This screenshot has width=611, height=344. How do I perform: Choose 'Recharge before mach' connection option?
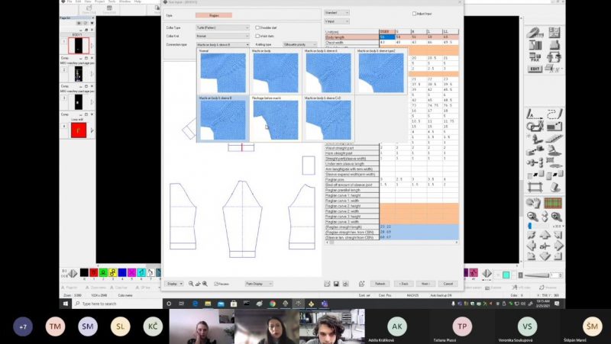pos(276,120)
